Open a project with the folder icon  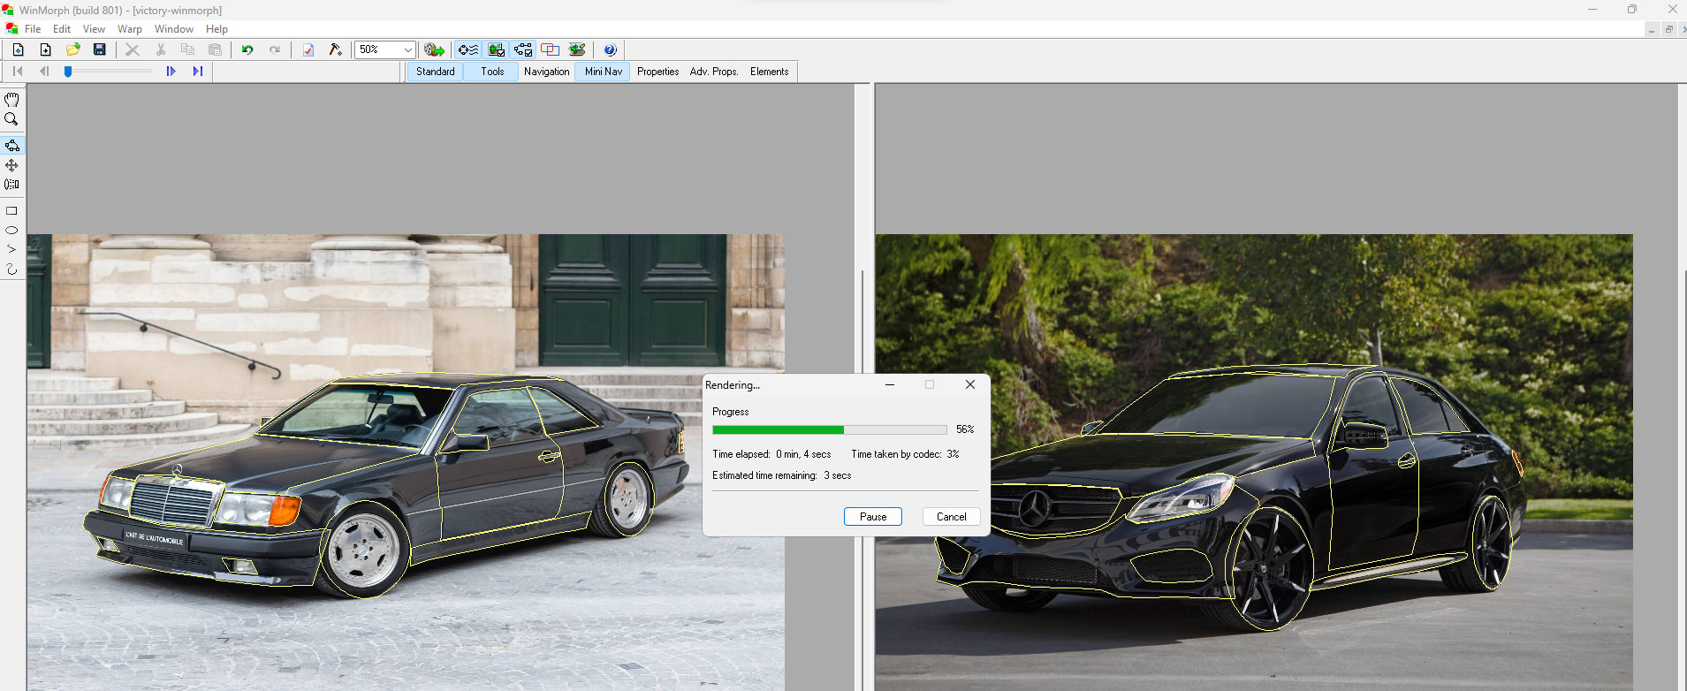[x=72, y=49]
